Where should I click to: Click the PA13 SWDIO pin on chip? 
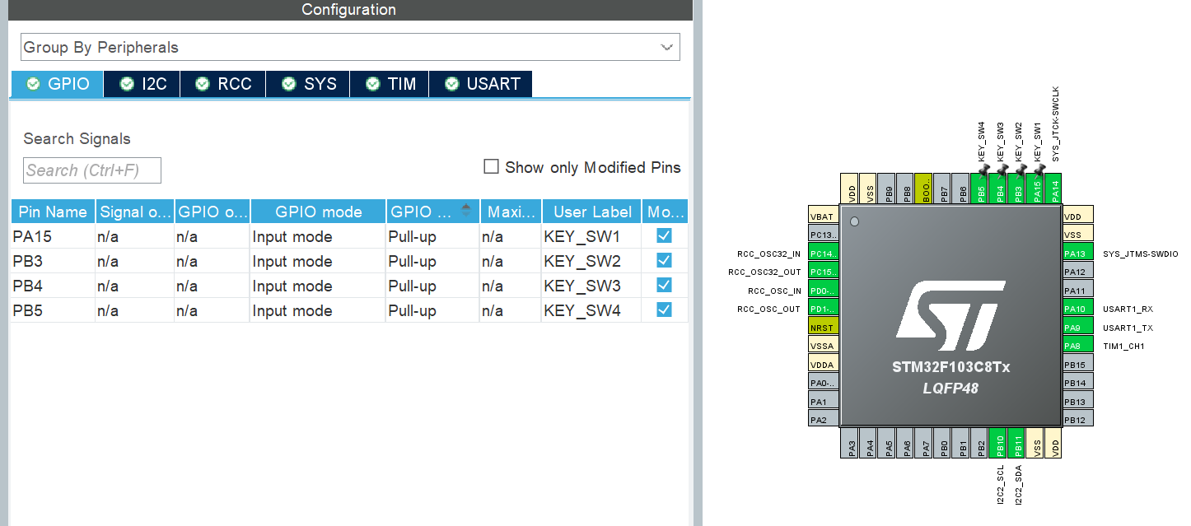pyautogui.click(x=1077, y=254)
